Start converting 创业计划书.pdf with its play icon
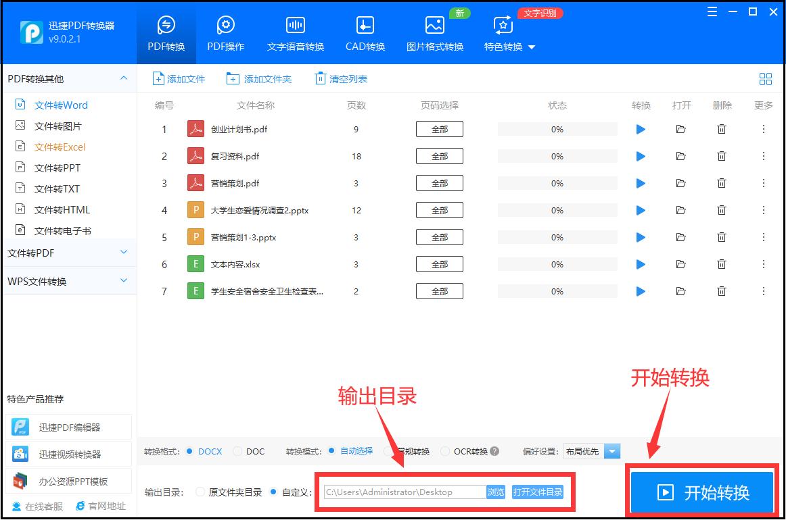Image resolution: width=786 pixels, height=520 pixels. [641, 129]
